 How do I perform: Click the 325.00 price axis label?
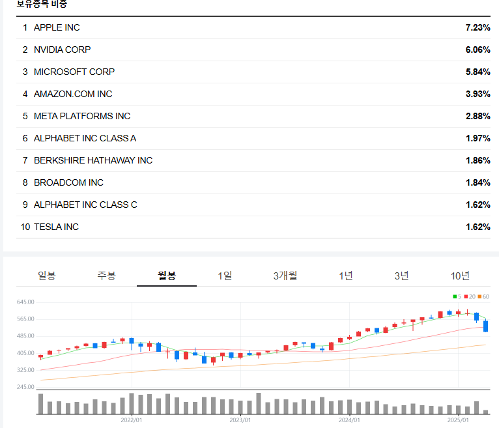tap(25, 370)
